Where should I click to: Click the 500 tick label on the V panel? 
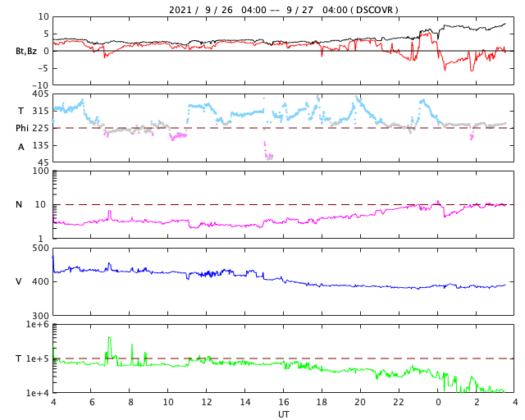pos(40,249)
